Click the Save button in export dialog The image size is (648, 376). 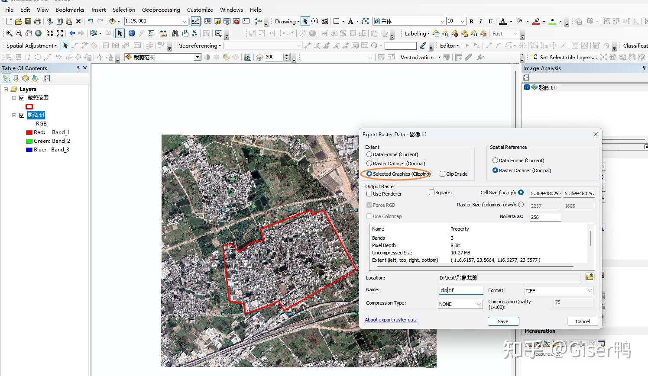[503, 321]
